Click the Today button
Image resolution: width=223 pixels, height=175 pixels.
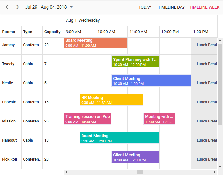click(145, 7)
